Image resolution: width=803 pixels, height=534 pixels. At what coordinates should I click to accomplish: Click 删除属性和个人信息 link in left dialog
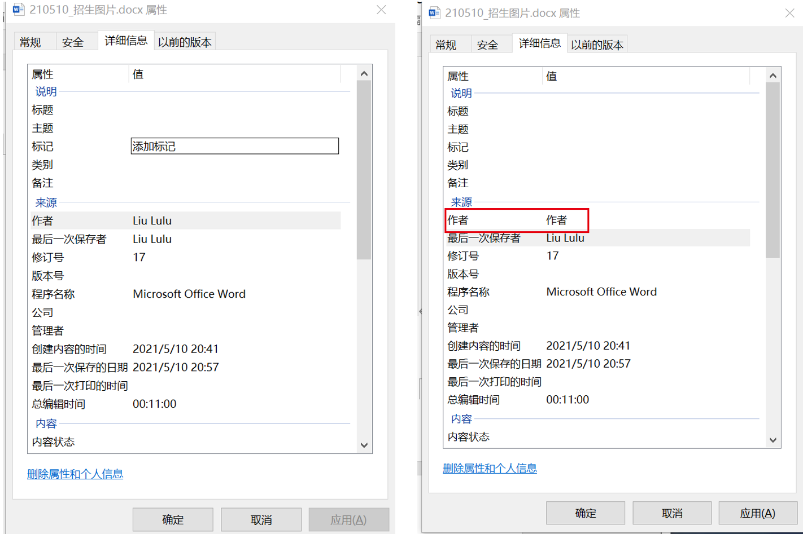pyautogui.click(x=75, y=474)
